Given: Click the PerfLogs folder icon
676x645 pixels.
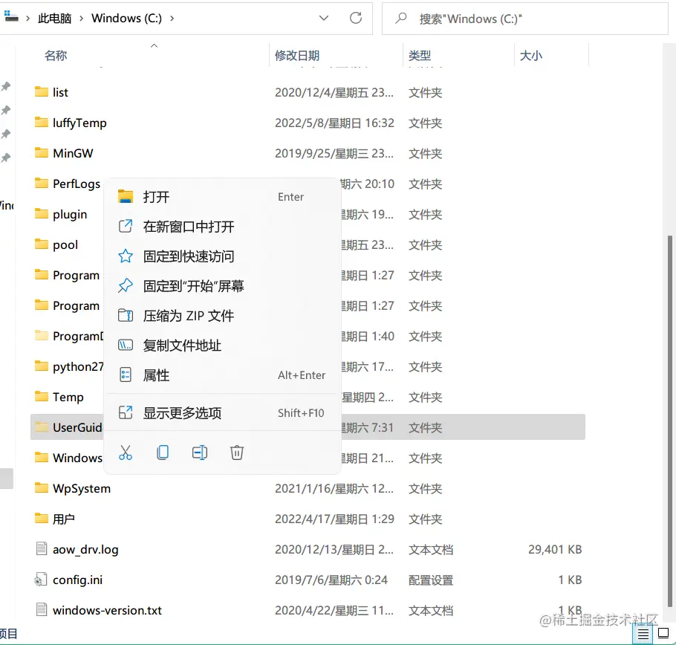Looking at the screenshot, I should [42, 184].
